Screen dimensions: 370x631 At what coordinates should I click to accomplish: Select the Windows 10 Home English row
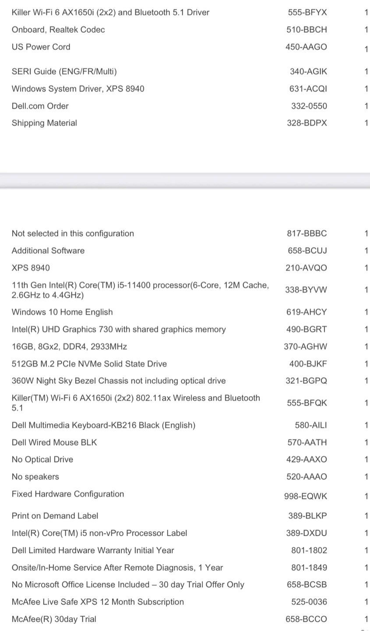(62, 312)
